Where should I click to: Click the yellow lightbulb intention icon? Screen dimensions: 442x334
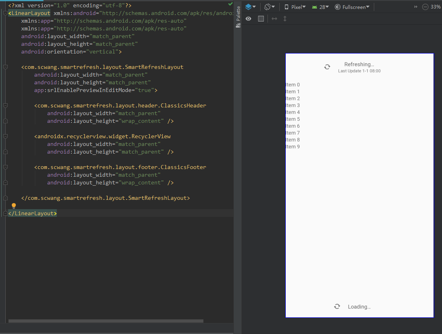point(14,206)
